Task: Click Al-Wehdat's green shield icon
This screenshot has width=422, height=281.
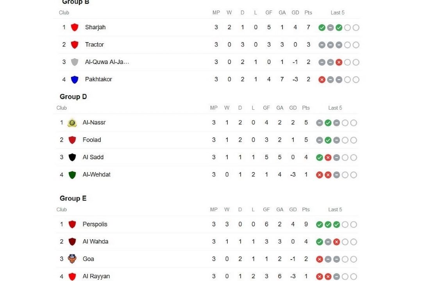Action: (72, 175)
